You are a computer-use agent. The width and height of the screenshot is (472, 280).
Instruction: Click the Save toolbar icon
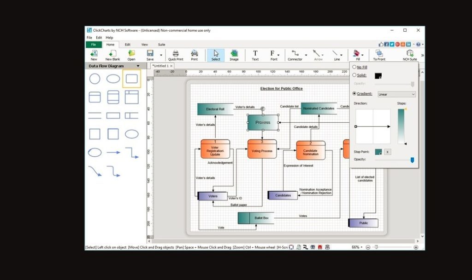(x=150, y=55)
